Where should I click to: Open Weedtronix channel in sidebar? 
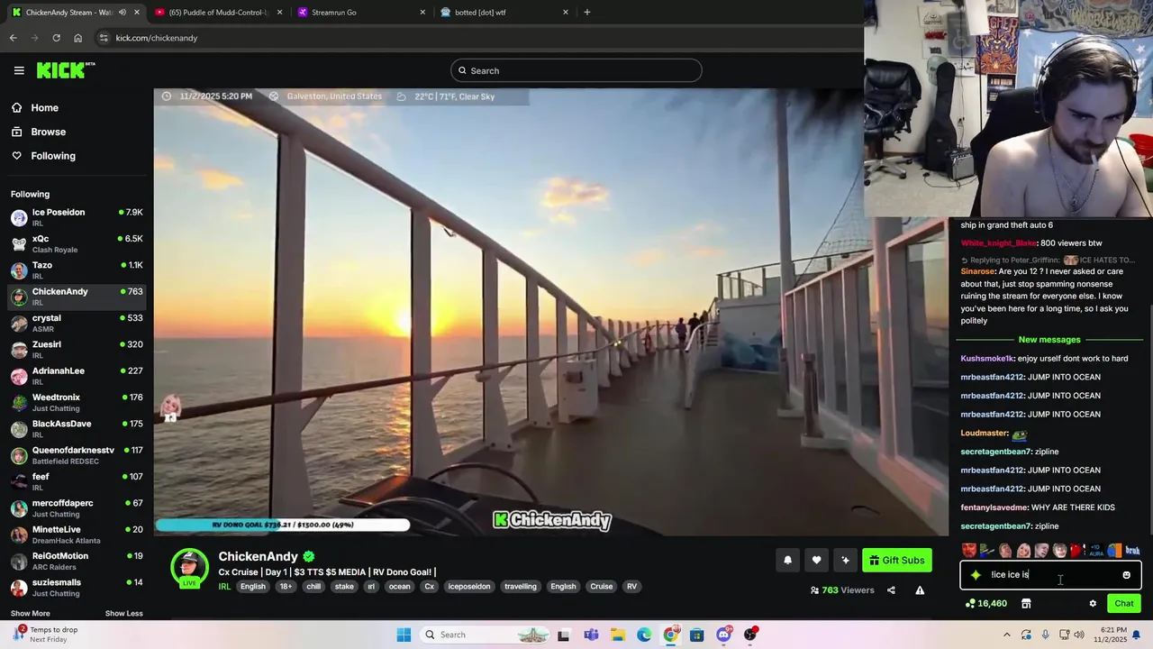pyautogui.click(x=77, y=402)
